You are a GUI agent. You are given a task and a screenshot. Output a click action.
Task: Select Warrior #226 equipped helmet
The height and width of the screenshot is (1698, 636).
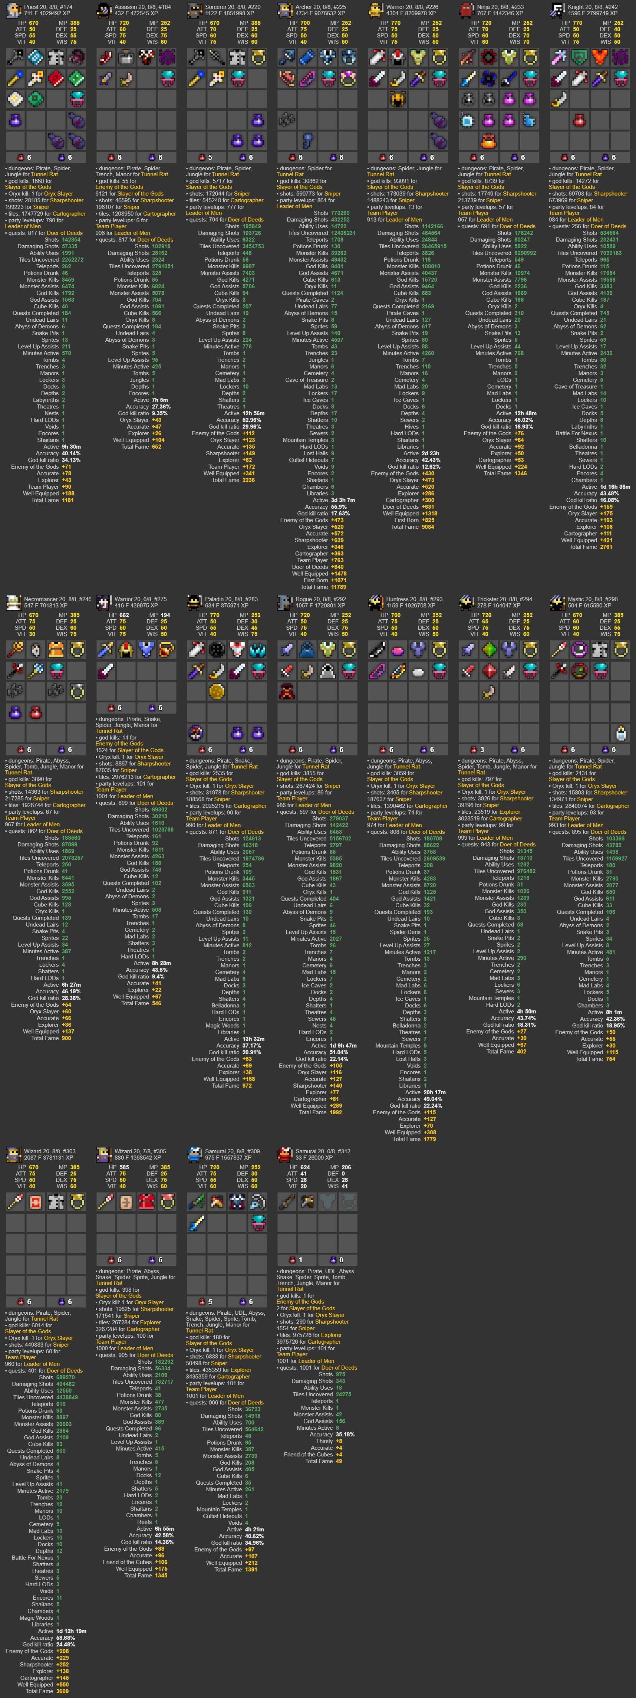pyautogui.click(x=398, y=58)
